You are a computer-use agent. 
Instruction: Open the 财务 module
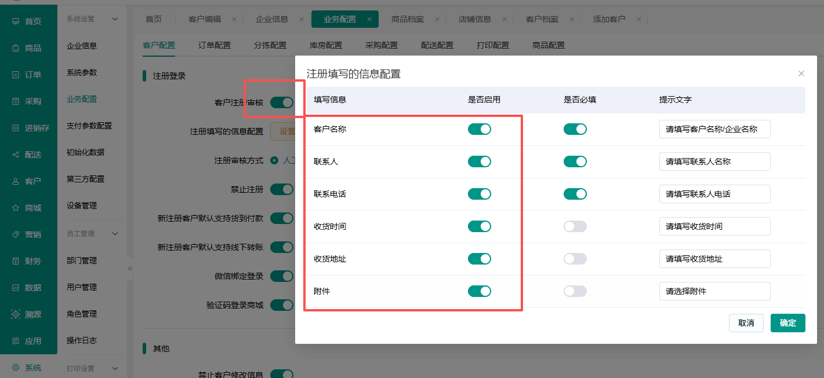coord(28,261)
